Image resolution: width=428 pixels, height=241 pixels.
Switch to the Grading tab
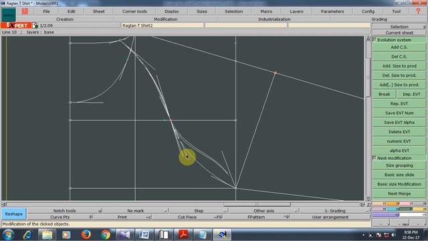click(379, 19)
